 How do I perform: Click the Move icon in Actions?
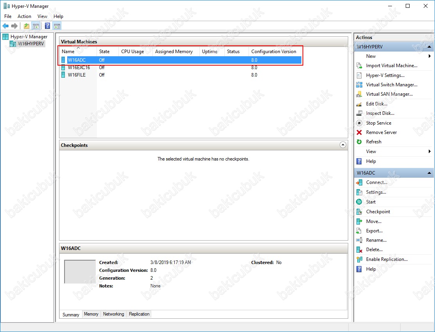[x=359, y=221]
